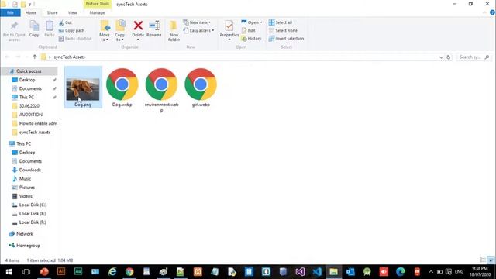The image size is (496, 279).
Task: Click the Up arrow navigation button
Action: coord(34,57)
